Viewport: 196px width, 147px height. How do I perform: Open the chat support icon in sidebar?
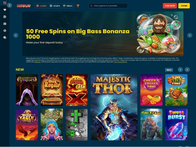(5, 37)
